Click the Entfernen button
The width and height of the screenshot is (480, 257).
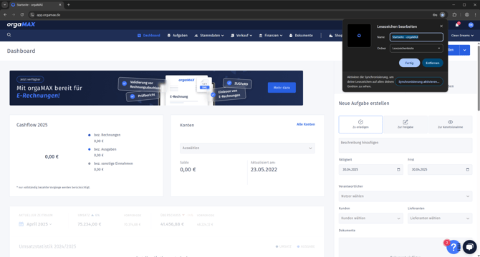click(432, 63)
